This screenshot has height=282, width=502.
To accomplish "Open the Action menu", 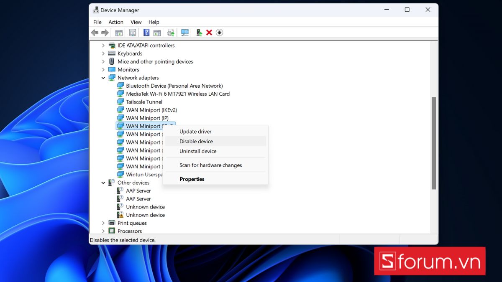I will click(x=116, y=22).
